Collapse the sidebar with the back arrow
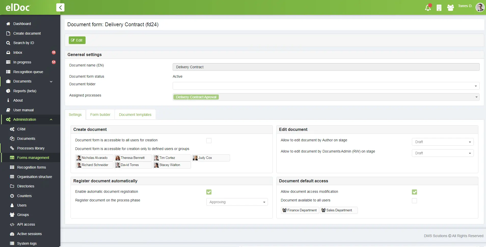486x247 pixels. pyautogui.click(x=60, y=7)
